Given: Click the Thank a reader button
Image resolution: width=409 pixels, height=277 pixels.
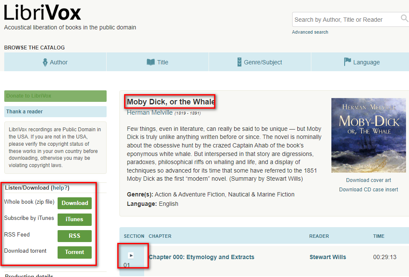Looking at the screenshot, I should click(x=55, y=112).
